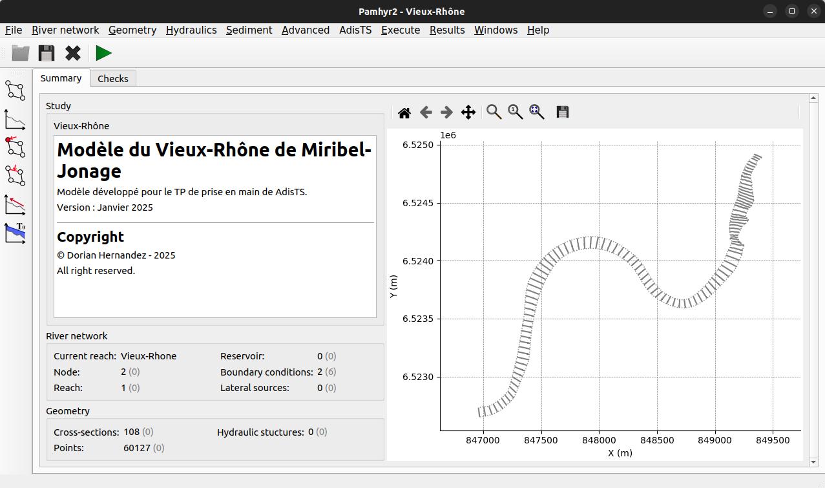Go back to the previous plot view
825x488 pixels.
coord(426,112)
